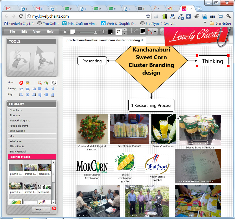Viewport: 235px width, 219px height.
Task: Click the flip vertical arrange icon
Action: click(x=53, y=89)
